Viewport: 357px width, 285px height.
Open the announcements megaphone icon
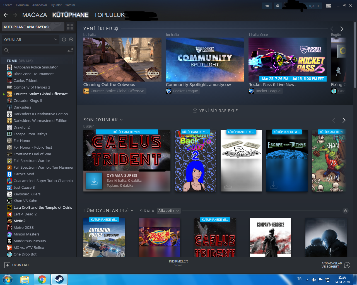pyautogui.click(x=267, y=6)
